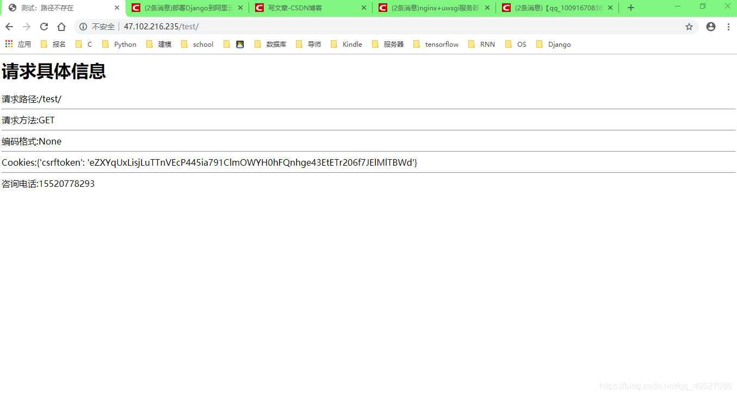Reload the current page

click(x=44, y=27)
